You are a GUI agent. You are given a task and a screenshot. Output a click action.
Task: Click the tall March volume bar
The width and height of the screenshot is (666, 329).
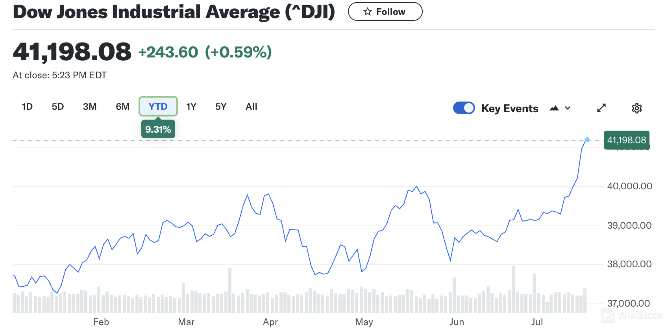click(230, 290)
